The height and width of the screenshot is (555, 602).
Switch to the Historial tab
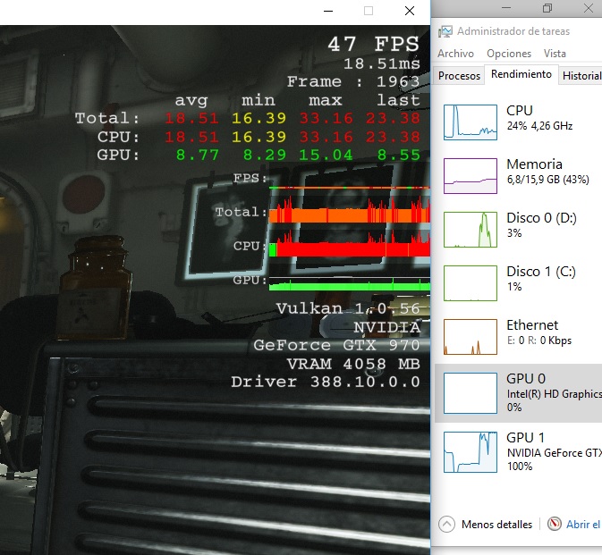point(581,76)
